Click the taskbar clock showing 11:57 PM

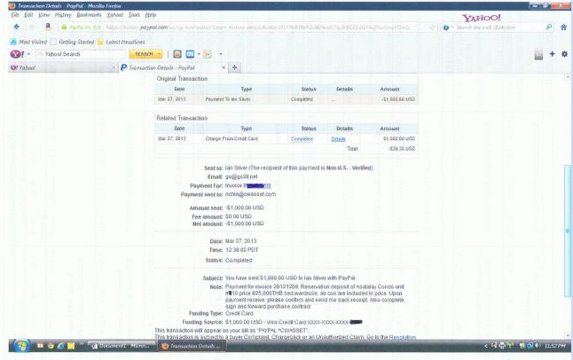point(554,346)
